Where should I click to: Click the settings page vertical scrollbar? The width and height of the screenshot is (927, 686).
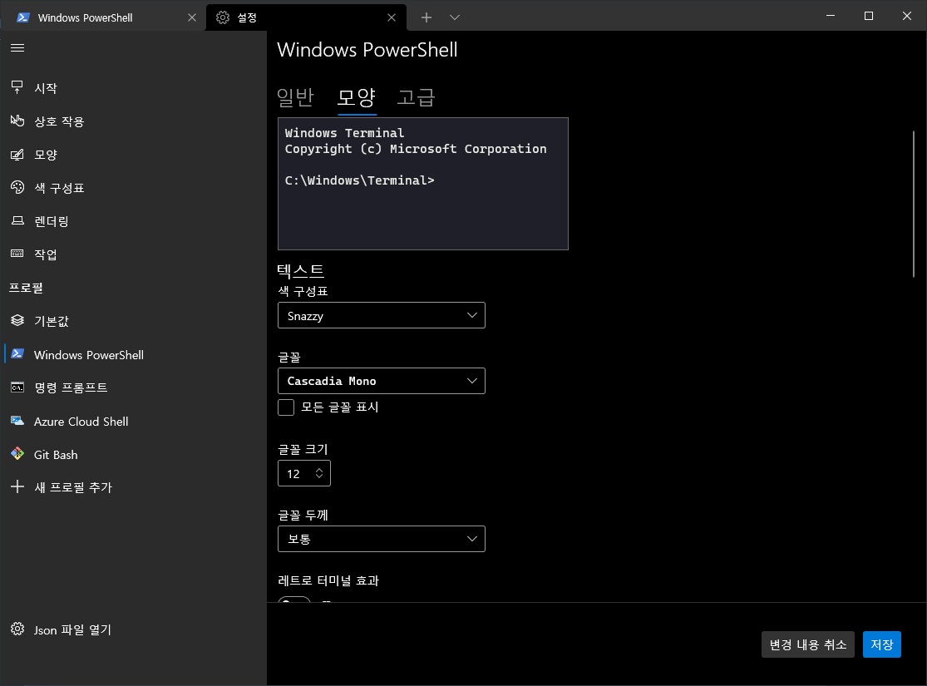click(x=914, y=203)
